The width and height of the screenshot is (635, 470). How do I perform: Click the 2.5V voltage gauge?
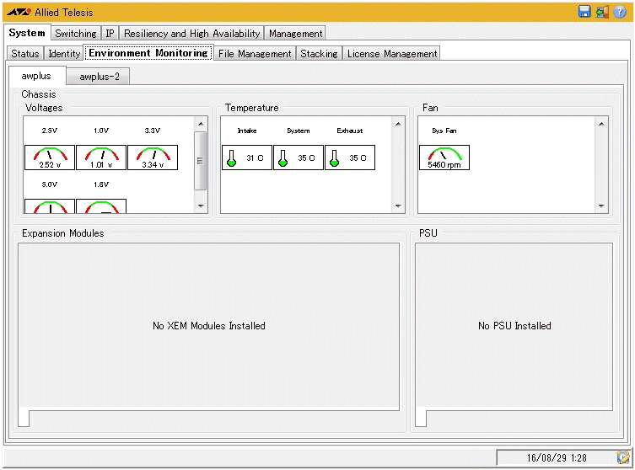coord(50,158)
